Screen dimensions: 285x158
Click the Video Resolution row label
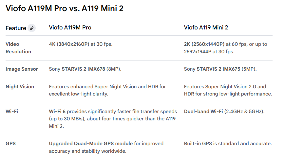click(18, 48)
